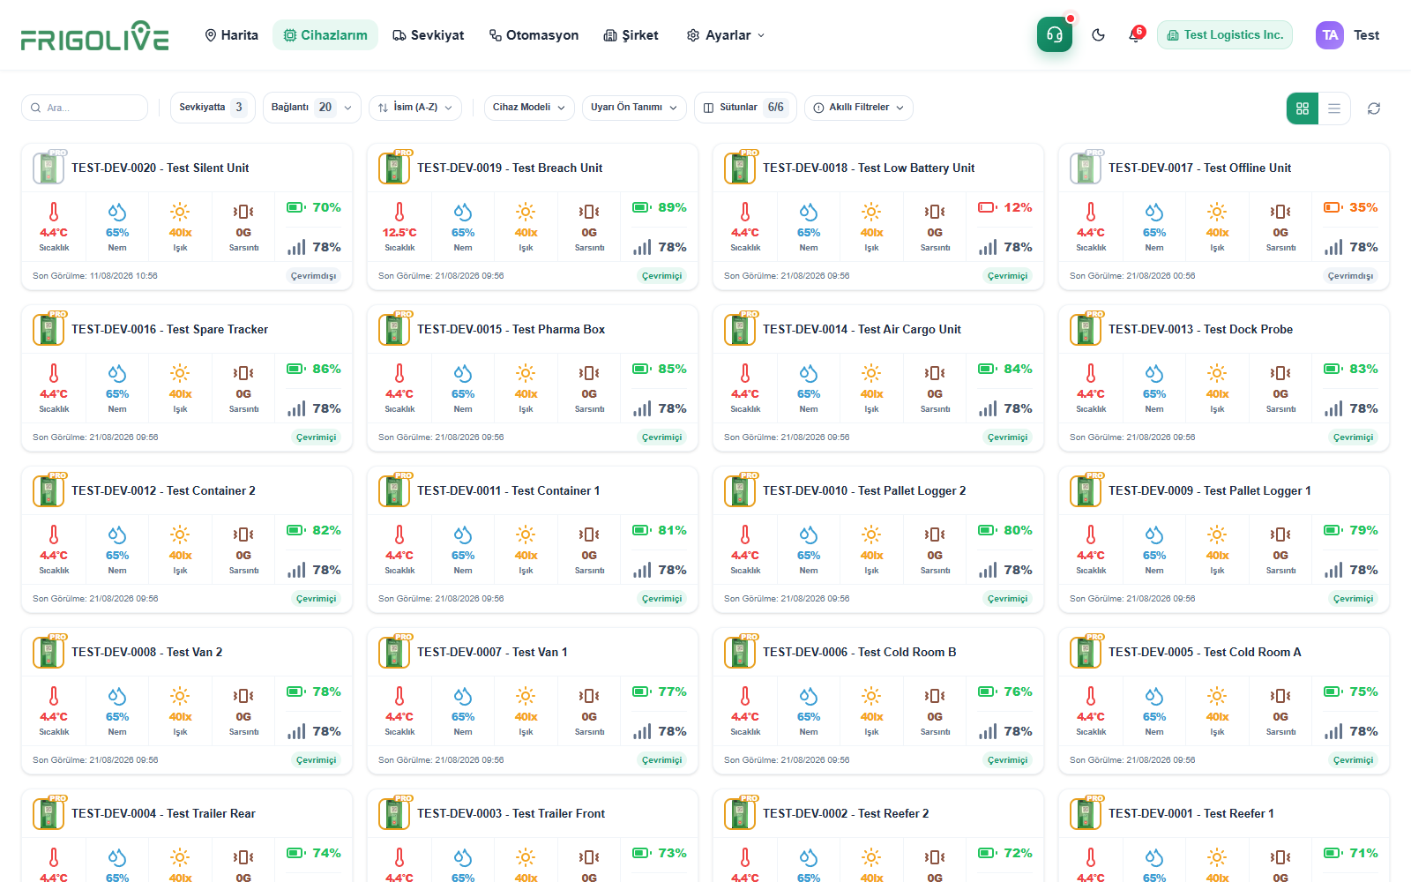Image resolution: width=1411 pixels, height=882 pixels.
Task: Open the Sütunlar columns selector
Action: tap(745, 108)
